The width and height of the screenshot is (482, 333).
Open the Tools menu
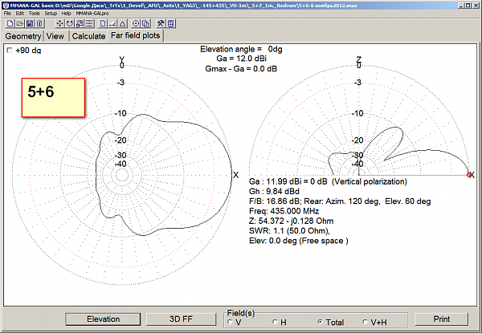(34, 14)
